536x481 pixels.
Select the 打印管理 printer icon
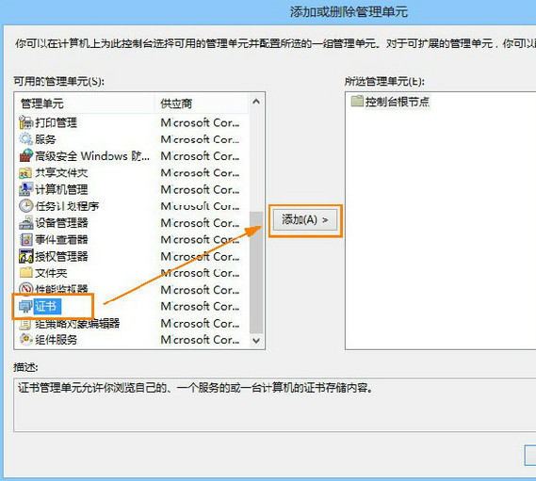25,122
